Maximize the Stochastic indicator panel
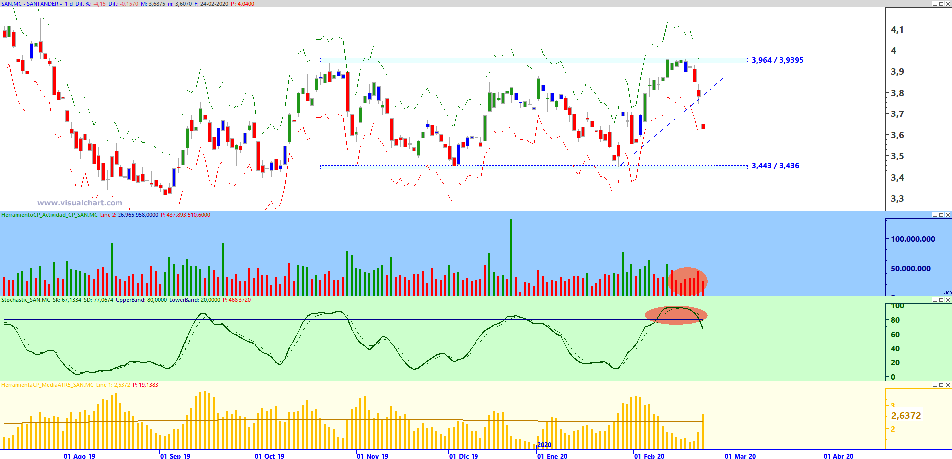Viewport: 952px width, 459px height. point(941,300)
